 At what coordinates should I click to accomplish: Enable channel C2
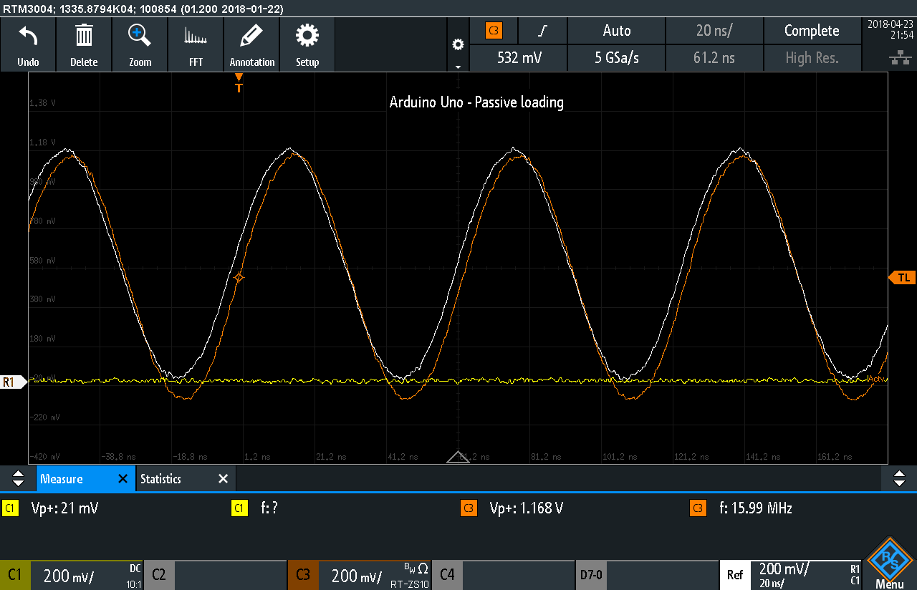[158, 575]
